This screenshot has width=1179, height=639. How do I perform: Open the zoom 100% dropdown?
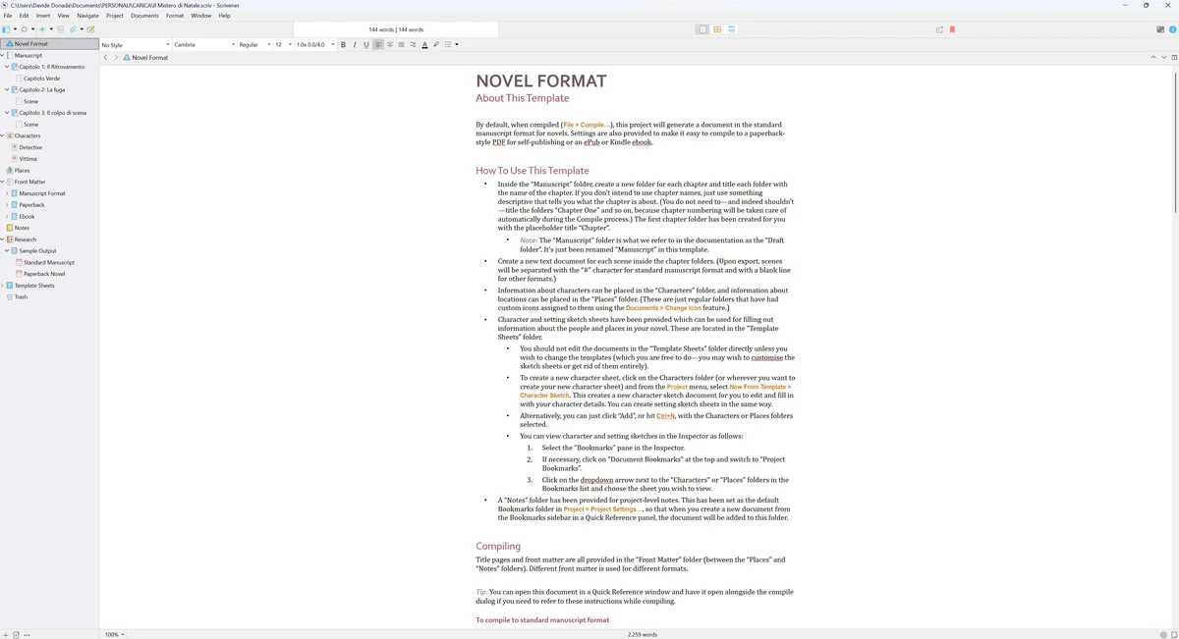click(114, 634)
